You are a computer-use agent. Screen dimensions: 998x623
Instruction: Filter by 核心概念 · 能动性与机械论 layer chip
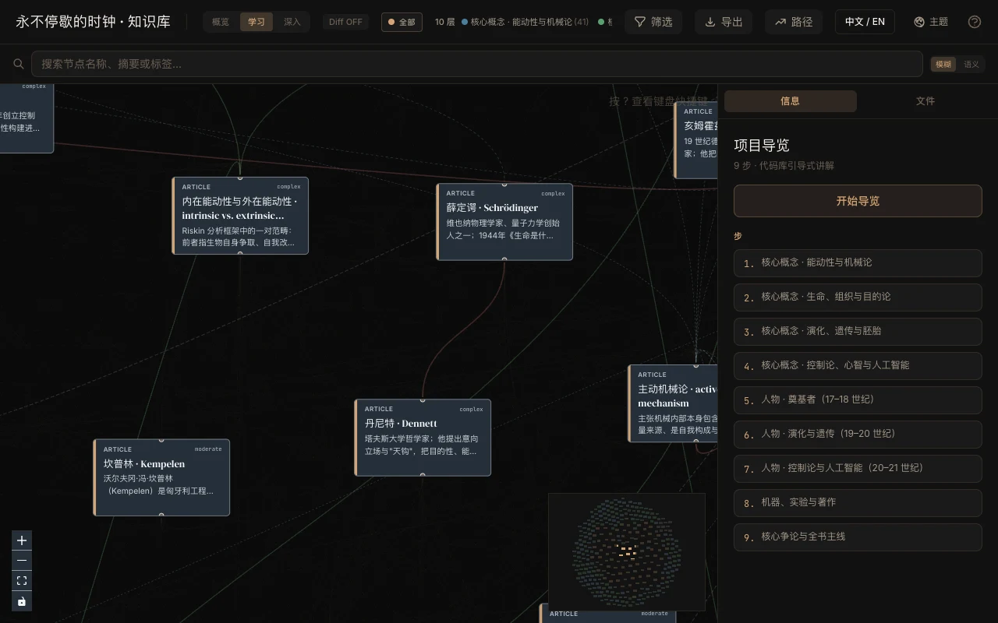click(x=526, y=22)
